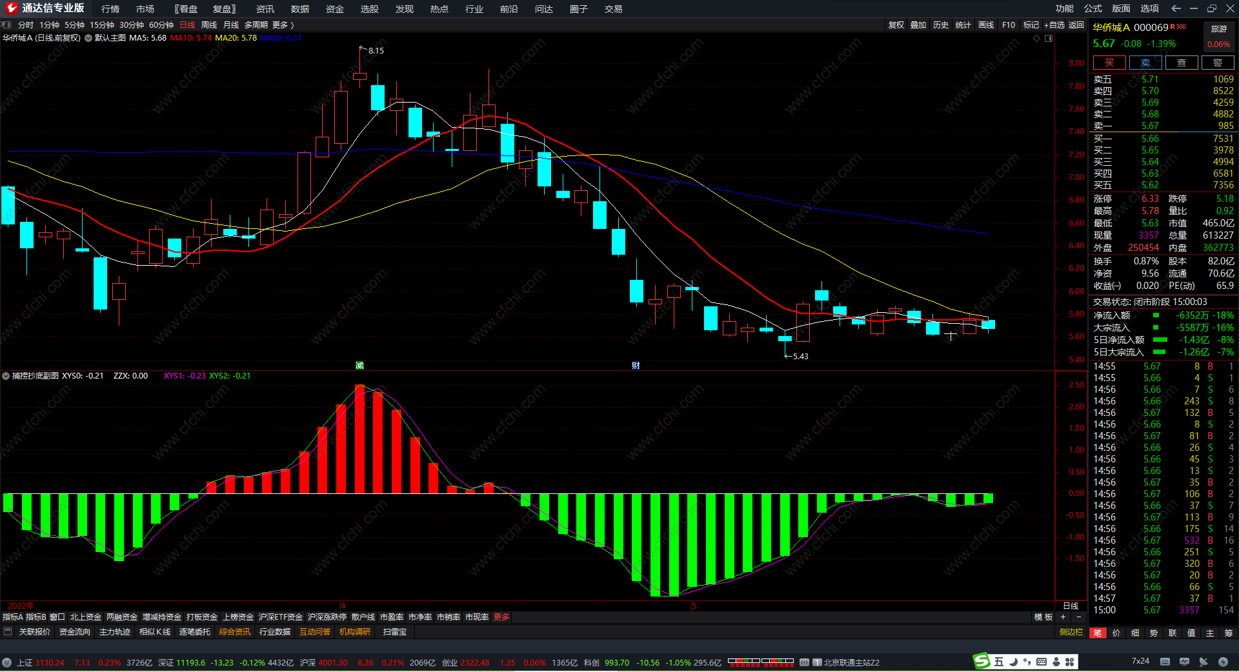This screenshot has height=672, width=1239.
Task: Select the 月线 monthly period
Action: tap(231, 25)
